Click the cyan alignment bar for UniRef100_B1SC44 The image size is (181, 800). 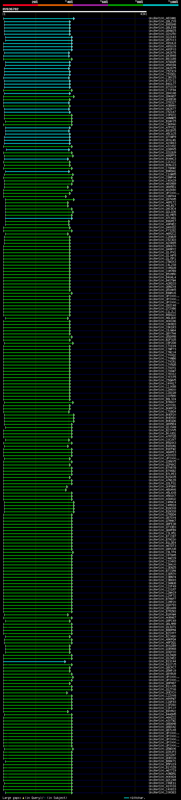35,662
